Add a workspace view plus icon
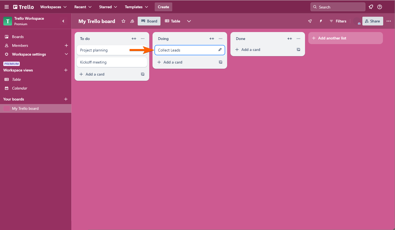This screenshot has height=230, width=395. [x=66, y=70]
